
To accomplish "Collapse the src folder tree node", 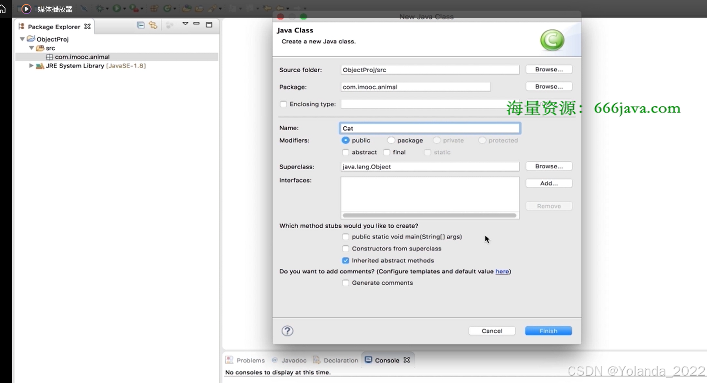I will pyautogui.click(x=31, y=48).
